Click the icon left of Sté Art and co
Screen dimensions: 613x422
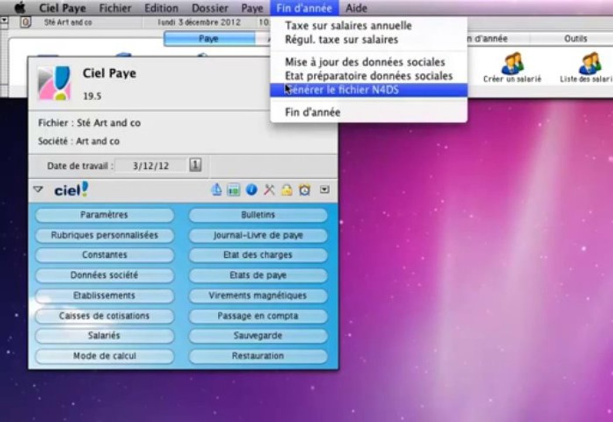point(25,22)
